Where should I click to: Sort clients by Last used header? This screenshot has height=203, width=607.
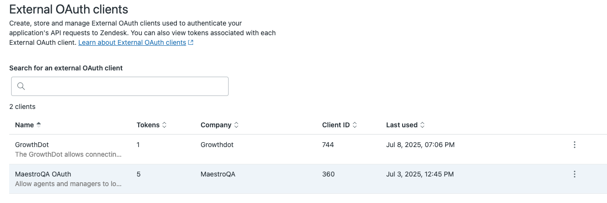pyautogui.click(x=401, y=125)
